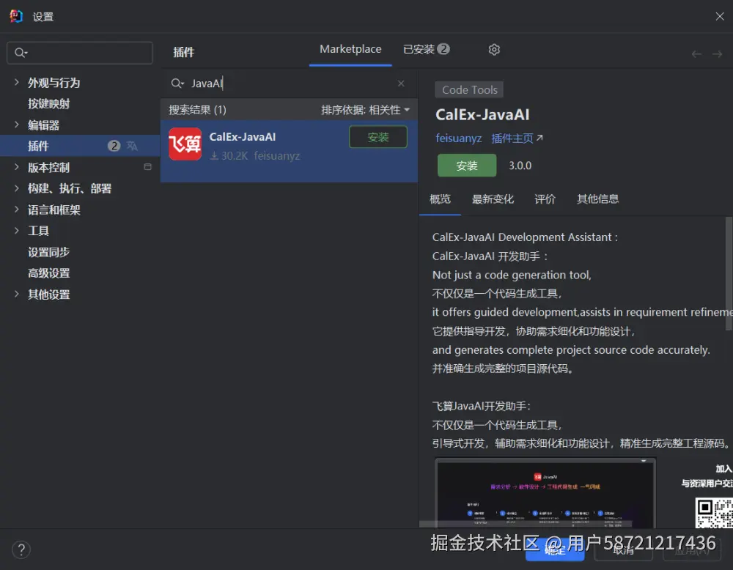Click the JavaAI preview screenshot thumbnail

click(545, 492)
